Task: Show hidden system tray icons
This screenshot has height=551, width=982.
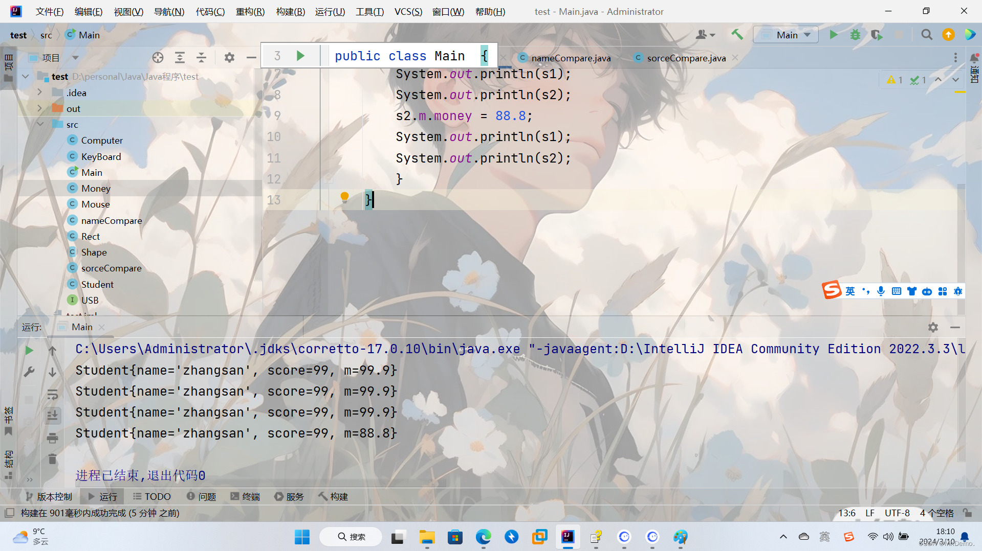Action: click(x=783, y=537)
